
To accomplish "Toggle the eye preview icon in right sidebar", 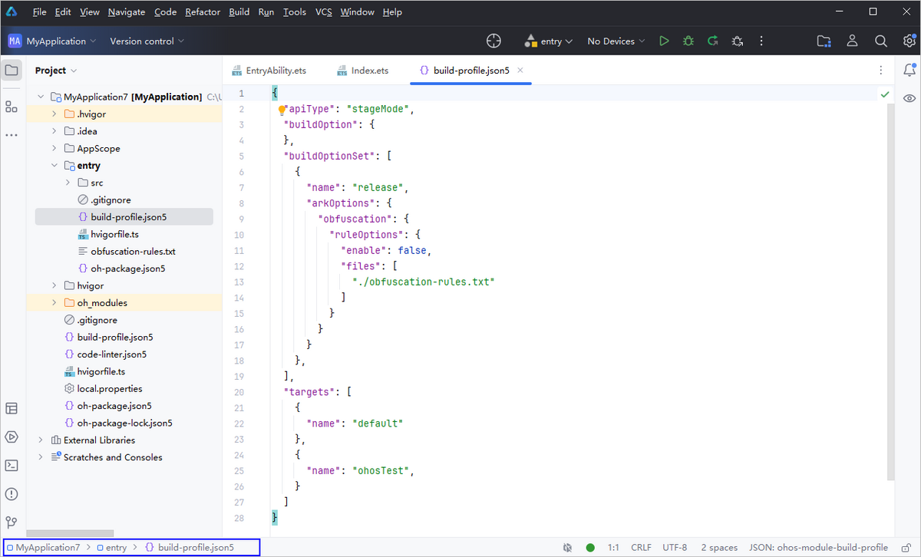I will pos(909,98).
